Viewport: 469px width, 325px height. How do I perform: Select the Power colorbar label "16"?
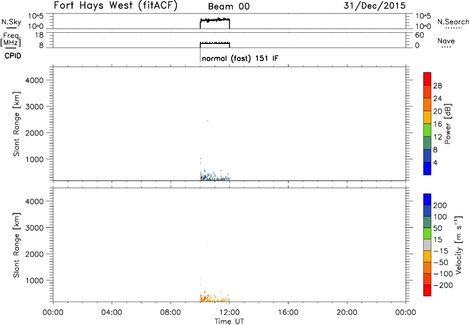pyautogui.click(x=437, y=124)
